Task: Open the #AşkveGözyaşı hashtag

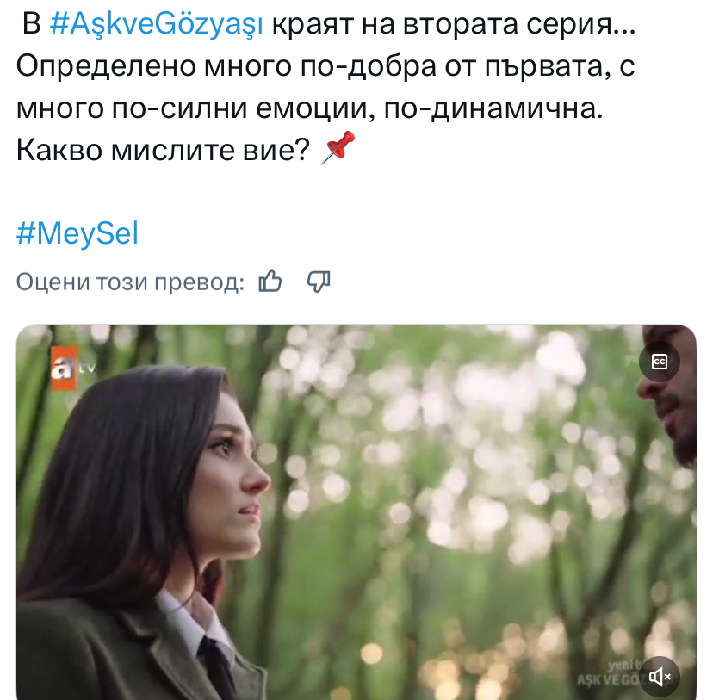Action: [156, 24]
